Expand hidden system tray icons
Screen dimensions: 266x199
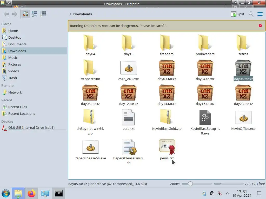coord(227,193)
